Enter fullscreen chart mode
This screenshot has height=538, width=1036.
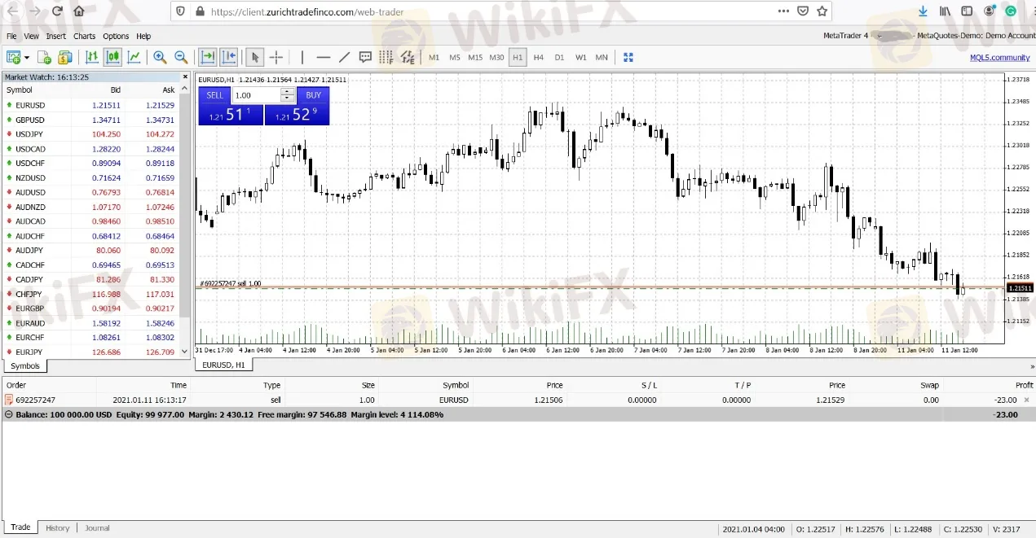point(628,58)
